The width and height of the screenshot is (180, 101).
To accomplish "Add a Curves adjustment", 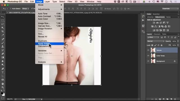I will [x=161, y=23].
